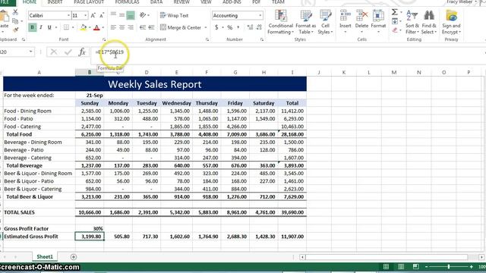The image size is (486, 273).
Task: Open the REVIEW ribbon tab
Action: [181, 2]
